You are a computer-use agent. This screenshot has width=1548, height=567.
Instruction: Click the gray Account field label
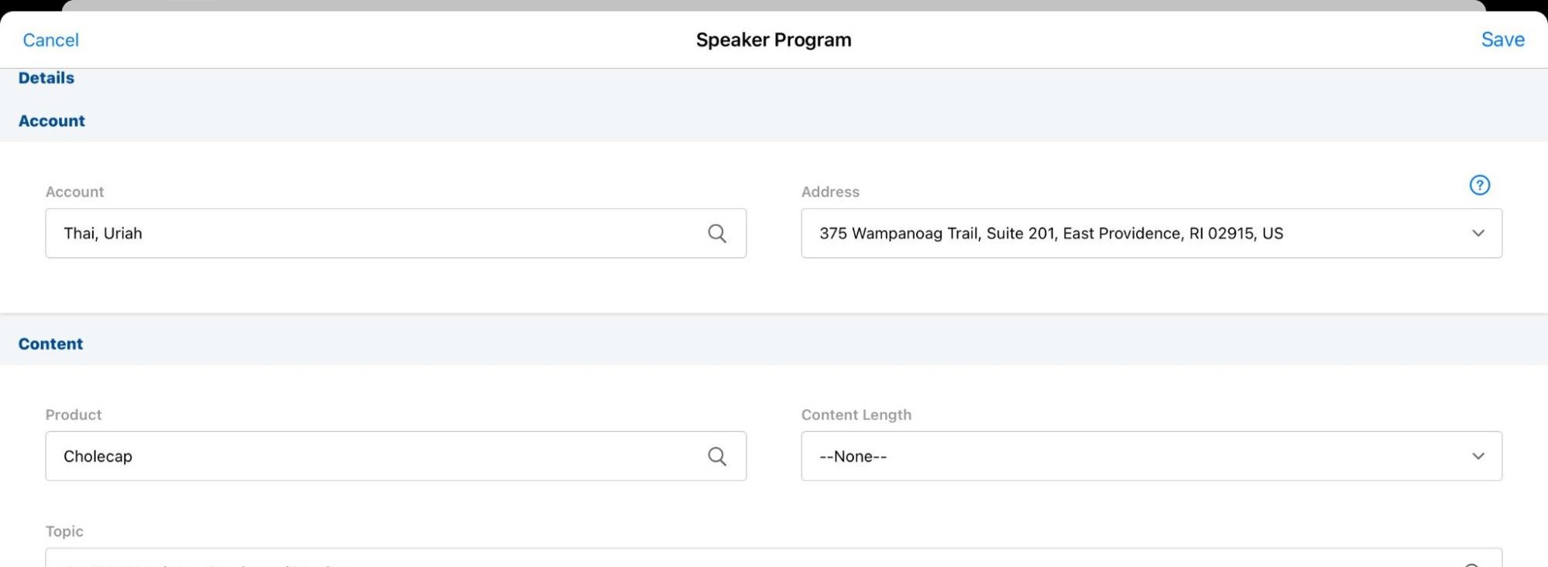click(x=74, y=192)
